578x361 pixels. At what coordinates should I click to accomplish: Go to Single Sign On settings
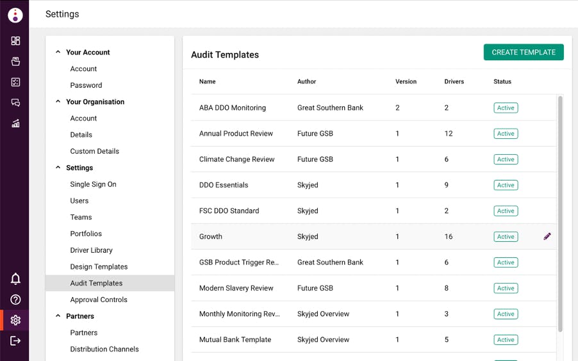click(93, 184)
